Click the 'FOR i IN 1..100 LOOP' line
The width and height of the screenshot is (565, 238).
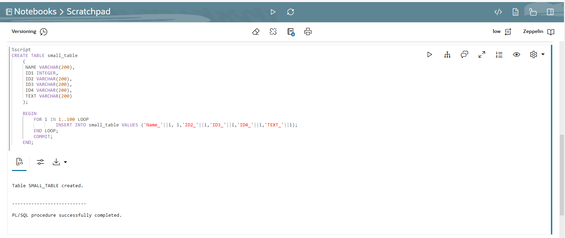click(61, 120)
